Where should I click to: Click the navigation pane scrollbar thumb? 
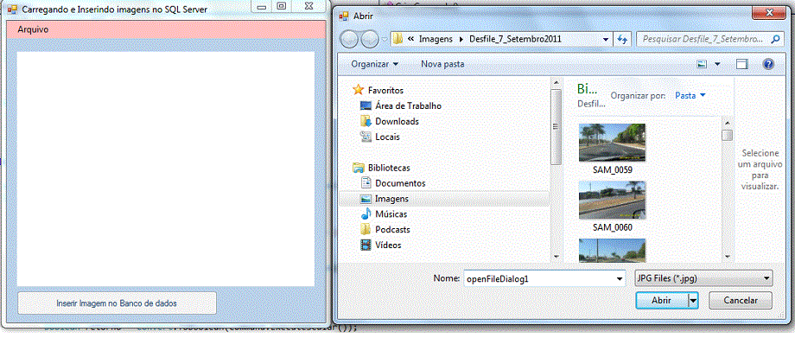[x=556, y=127]
